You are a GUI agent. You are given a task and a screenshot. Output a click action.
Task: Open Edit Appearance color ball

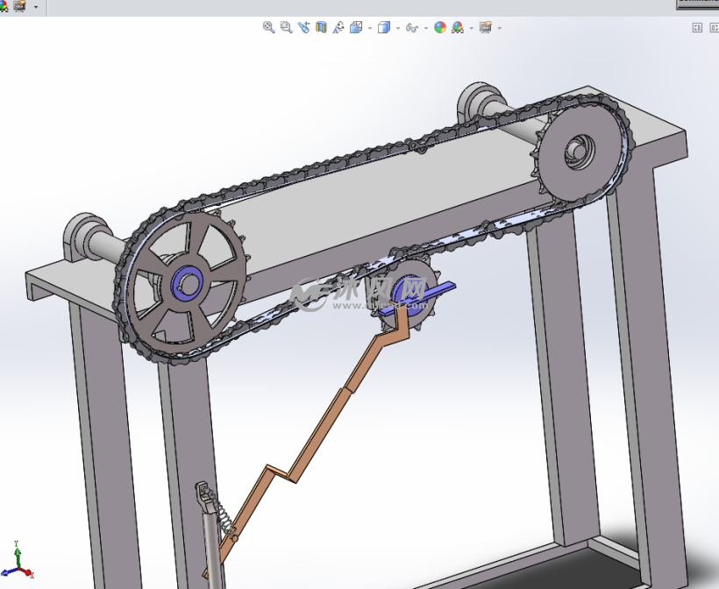click(x=440, y=27)
